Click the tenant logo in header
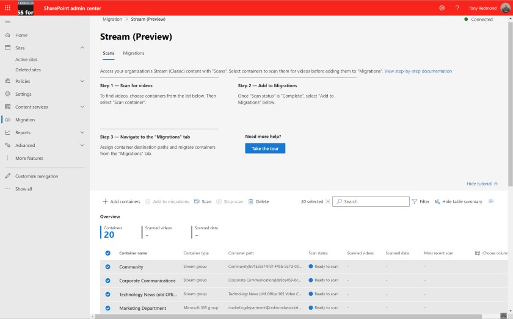The image size is (513, 319). click(x=26, y=8)
